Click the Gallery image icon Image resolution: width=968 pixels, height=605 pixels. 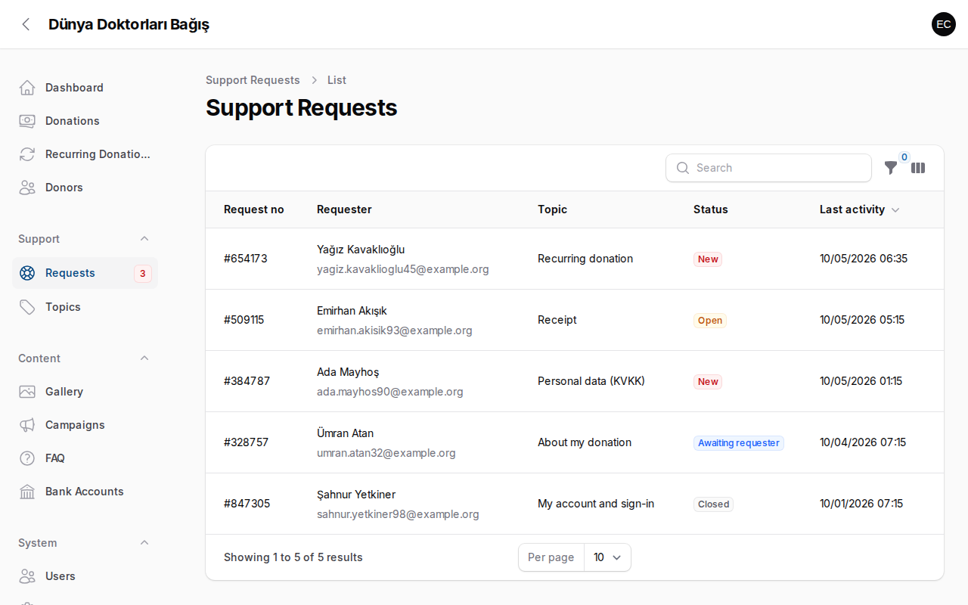coord(27,392)
